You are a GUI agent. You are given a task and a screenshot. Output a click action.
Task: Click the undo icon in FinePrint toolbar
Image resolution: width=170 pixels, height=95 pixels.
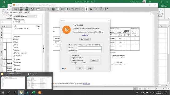[x=72, y=9]
